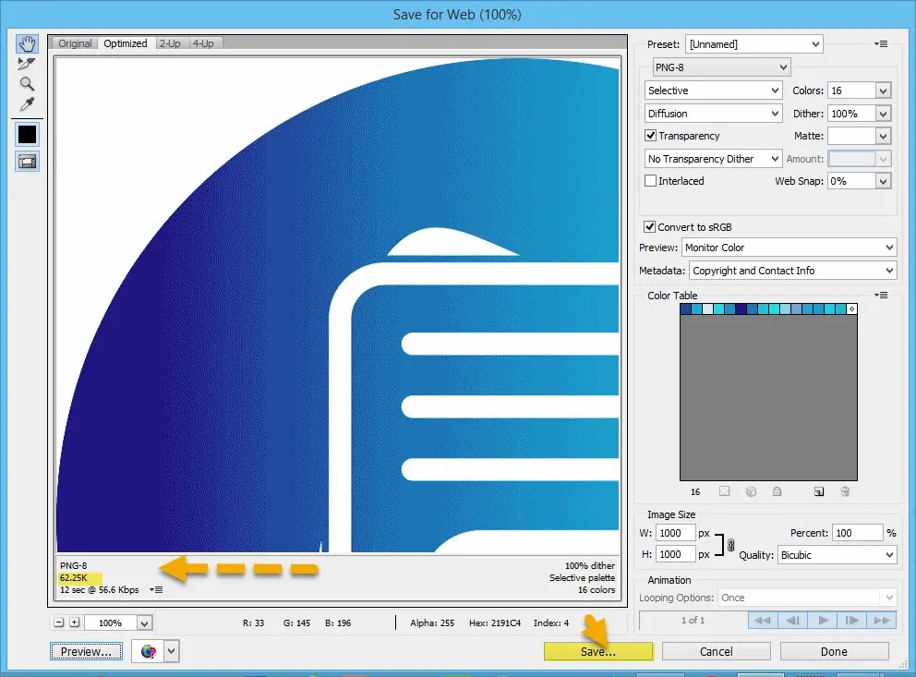Lock the selected color in Color Table
Screen dimensions: 916x677
click(777, 491)
